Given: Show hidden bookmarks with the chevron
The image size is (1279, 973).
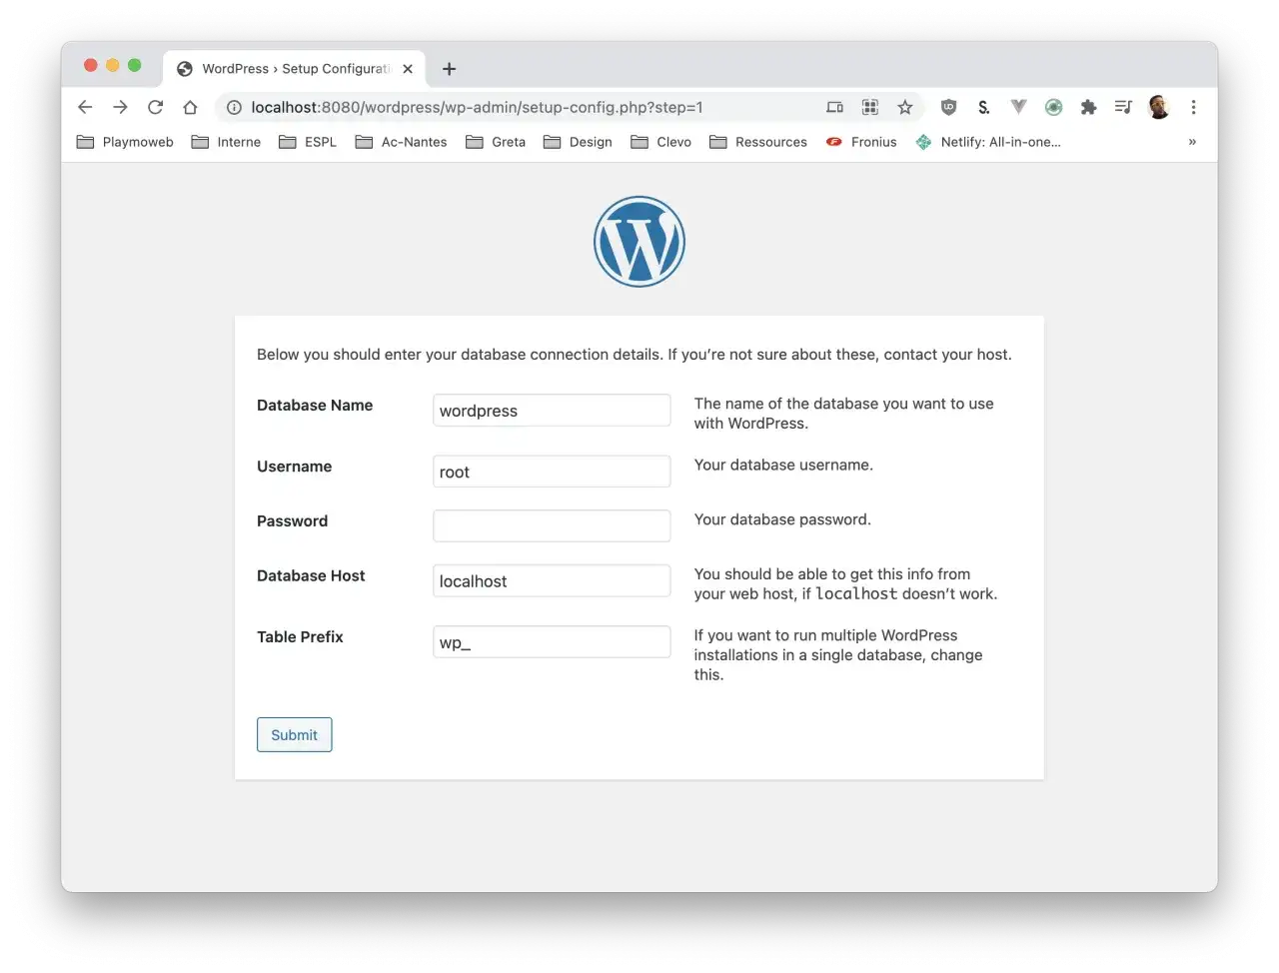Looking at the screenshot, I should coord(1192,142).
